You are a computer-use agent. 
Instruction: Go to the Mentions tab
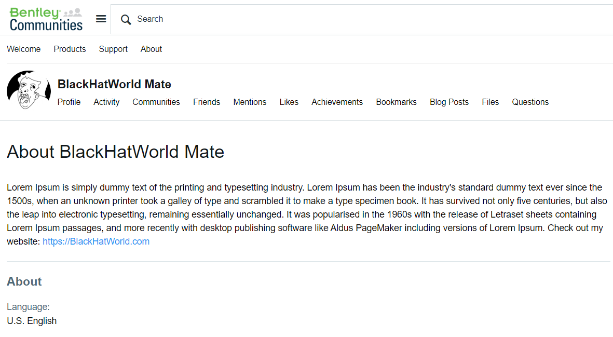[250, 102]
